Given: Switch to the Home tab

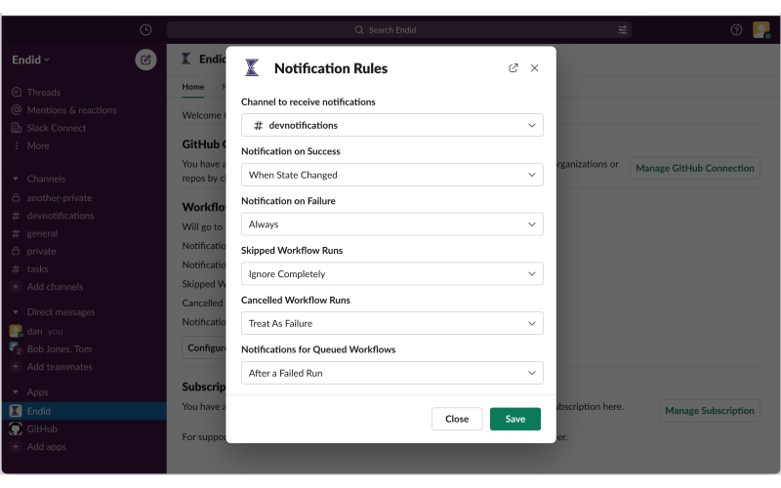Looking at the screenshot, I should point(193,87).
